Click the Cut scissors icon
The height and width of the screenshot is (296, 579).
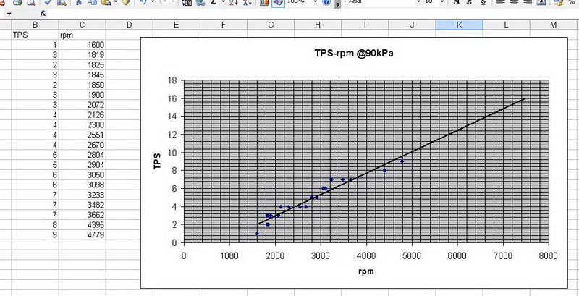coord(77,3)
